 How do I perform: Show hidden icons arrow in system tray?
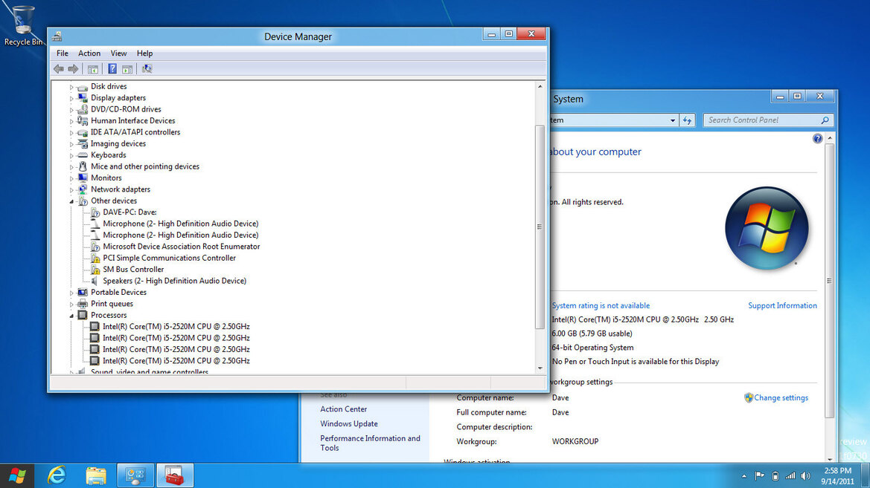744,476
